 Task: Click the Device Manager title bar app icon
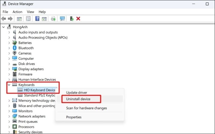click(x=4, y=4)
